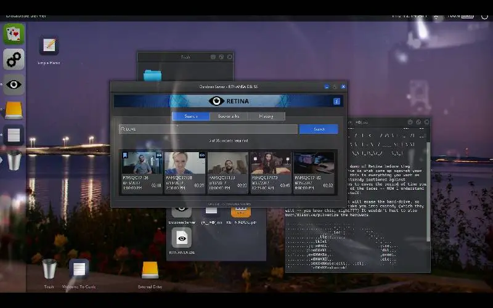Open the yellow drive icon in the dock
This screenshot has width=493, height=308.
pyautogui.click(x=14, y=110)
